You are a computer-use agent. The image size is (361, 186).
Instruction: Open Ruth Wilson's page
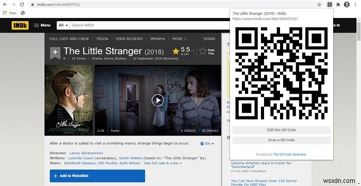coord(130,163)
